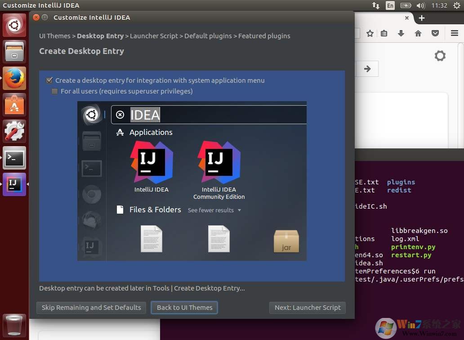
Task: Click Skip Remaining and Set Defaults
Action: 91,308
